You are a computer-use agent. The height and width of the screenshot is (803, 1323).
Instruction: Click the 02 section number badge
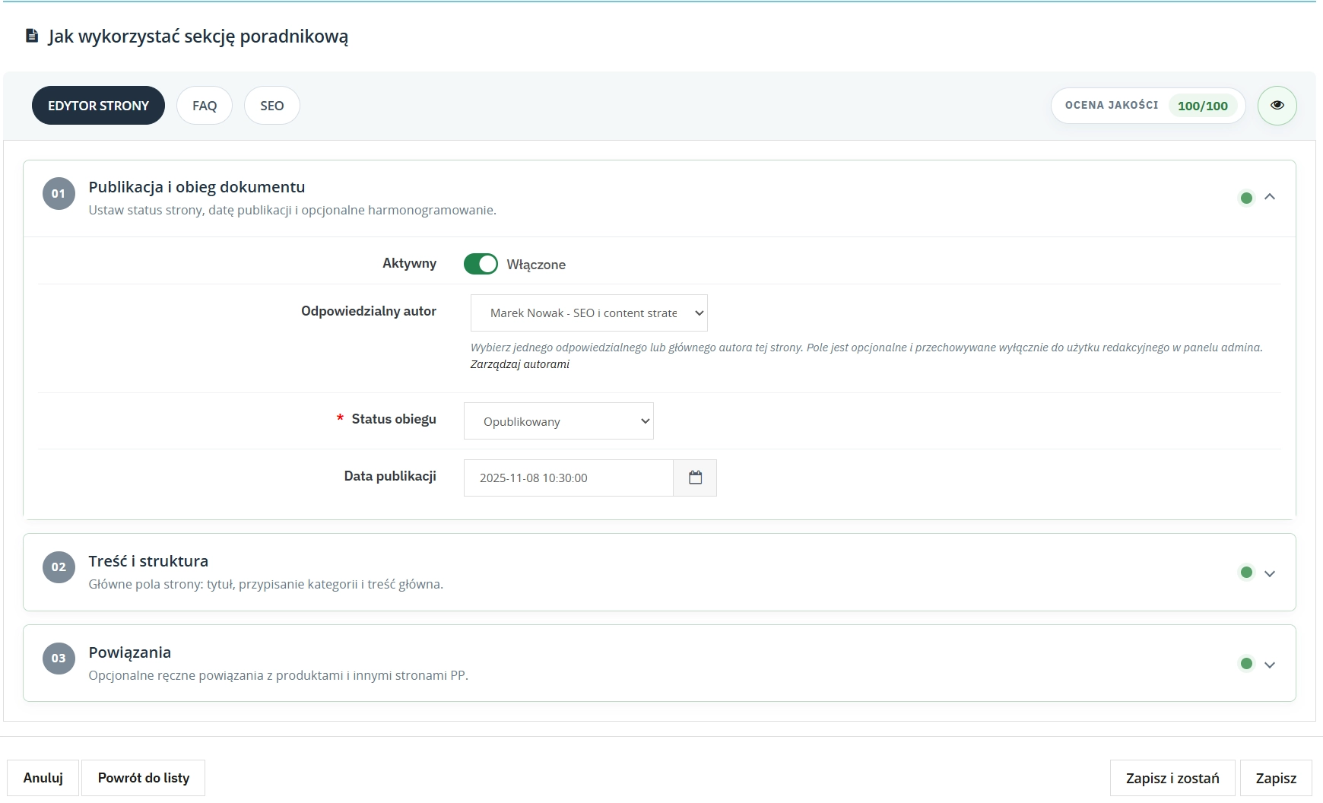59,567
